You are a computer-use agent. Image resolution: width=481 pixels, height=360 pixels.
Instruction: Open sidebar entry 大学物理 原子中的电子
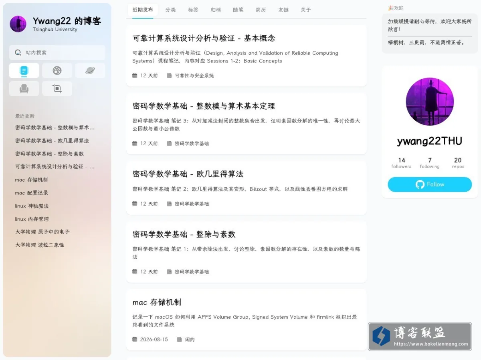(x=42, y=232)
